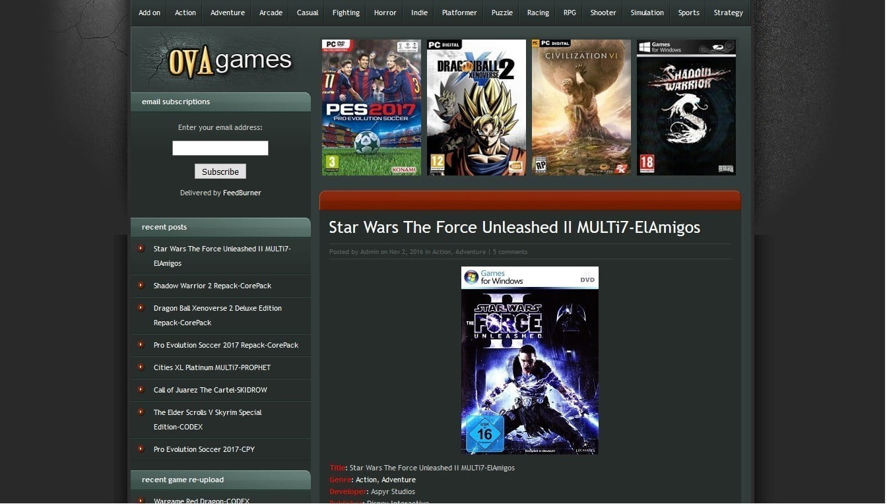The height and width of the screenshot is (504, 887).
Task: Open the Horror category
Action: (x=385, y=13)
